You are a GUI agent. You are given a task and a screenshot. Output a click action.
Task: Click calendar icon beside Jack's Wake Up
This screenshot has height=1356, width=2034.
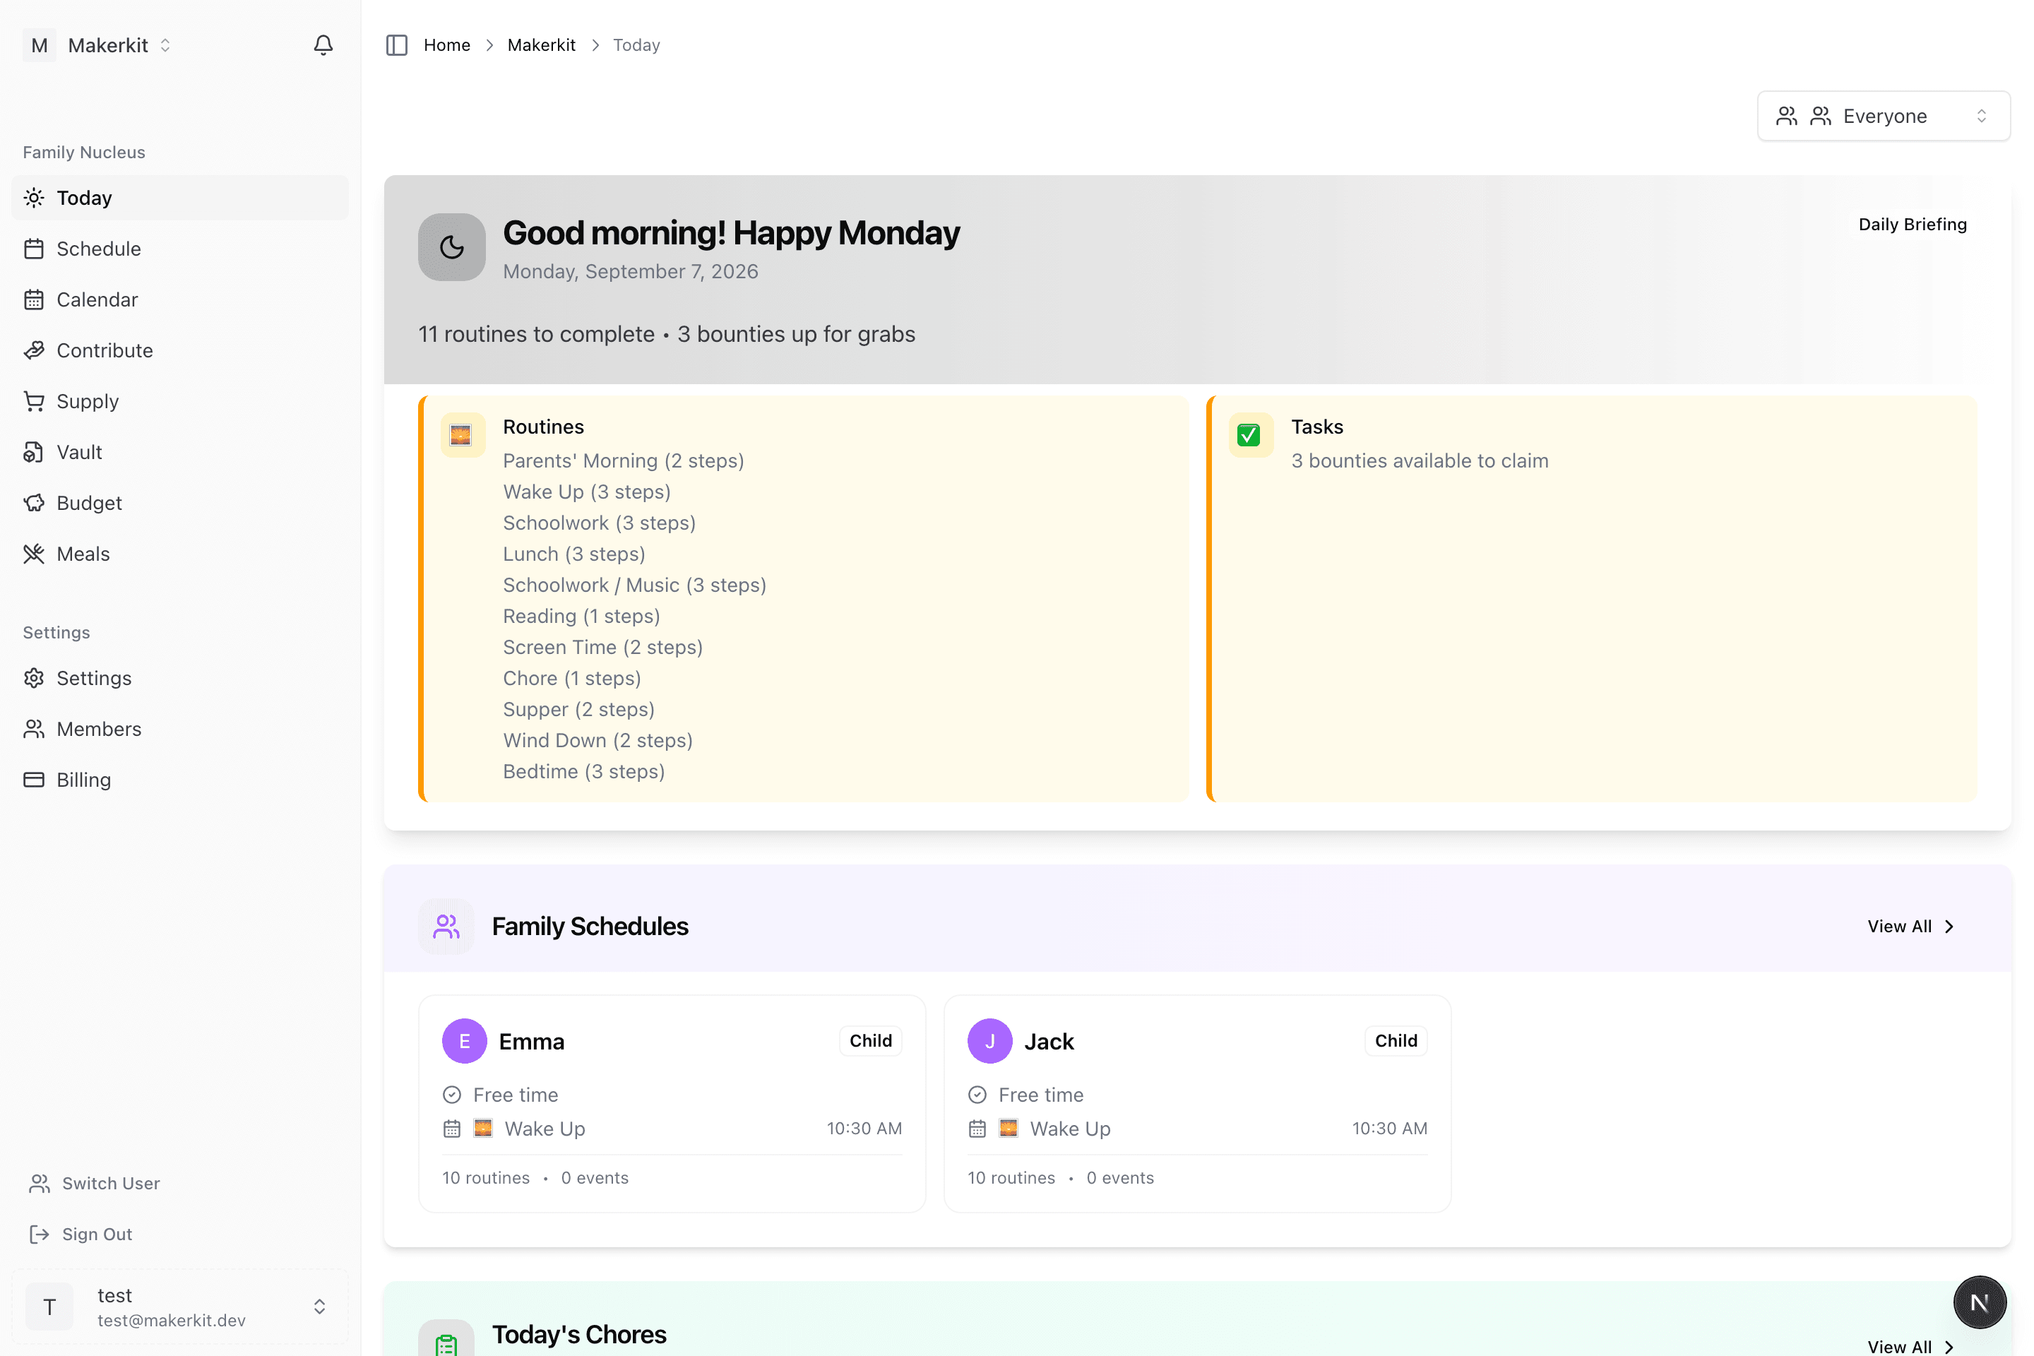[x=977, y=1129]
